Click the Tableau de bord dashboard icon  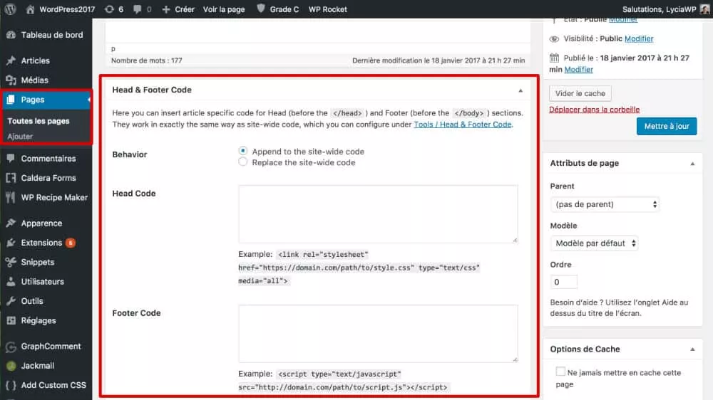pos(11,35)
